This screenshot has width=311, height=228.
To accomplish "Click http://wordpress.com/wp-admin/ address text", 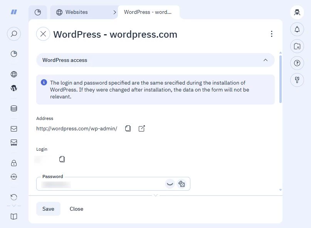I will [77, 129].
